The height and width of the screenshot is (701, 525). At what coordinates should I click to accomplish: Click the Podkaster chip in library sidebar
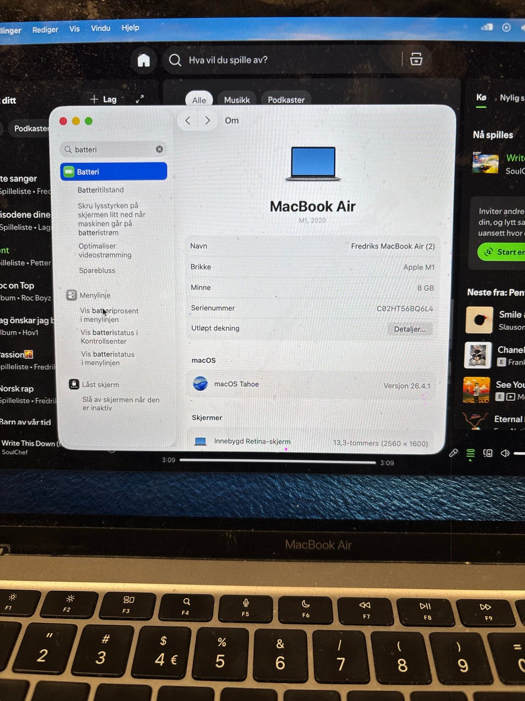pyautogui.click(x=30, y=129)
